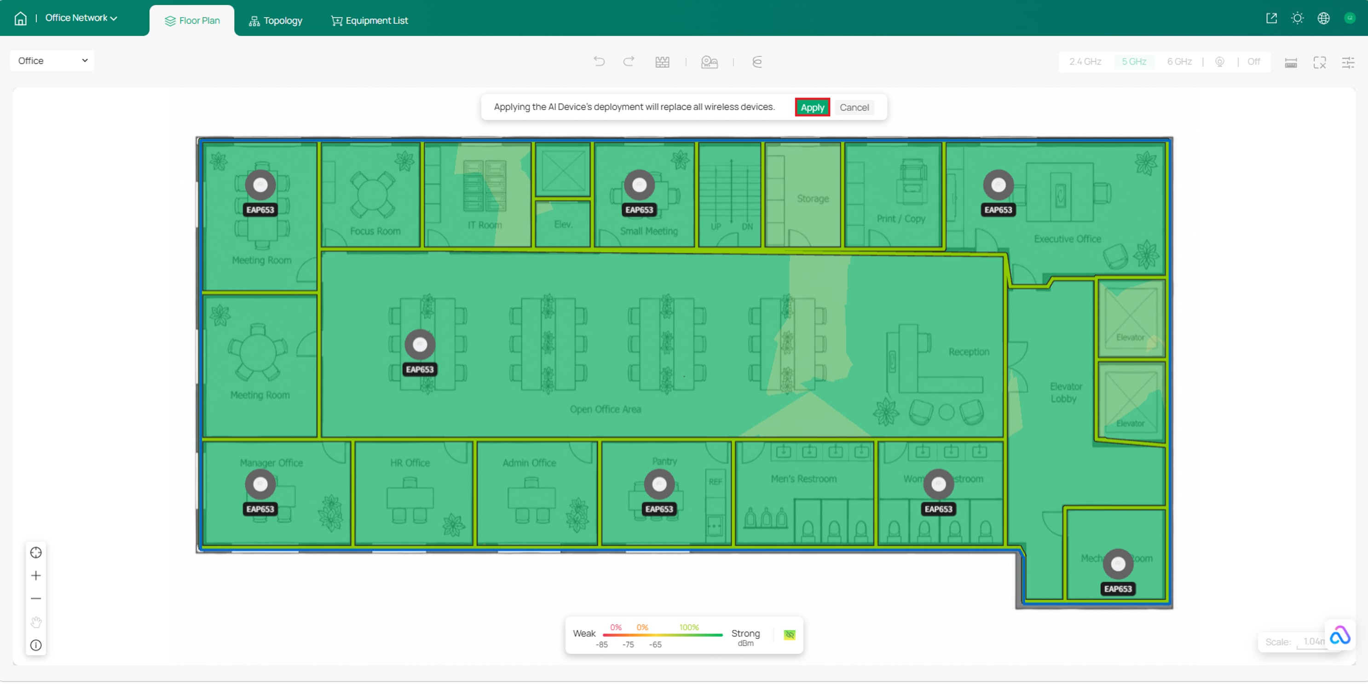Toggle the heatmap legend visibility eye icon
This screenshot has height=684, width=1368.
pyautogui.click(x=790, y=635)
